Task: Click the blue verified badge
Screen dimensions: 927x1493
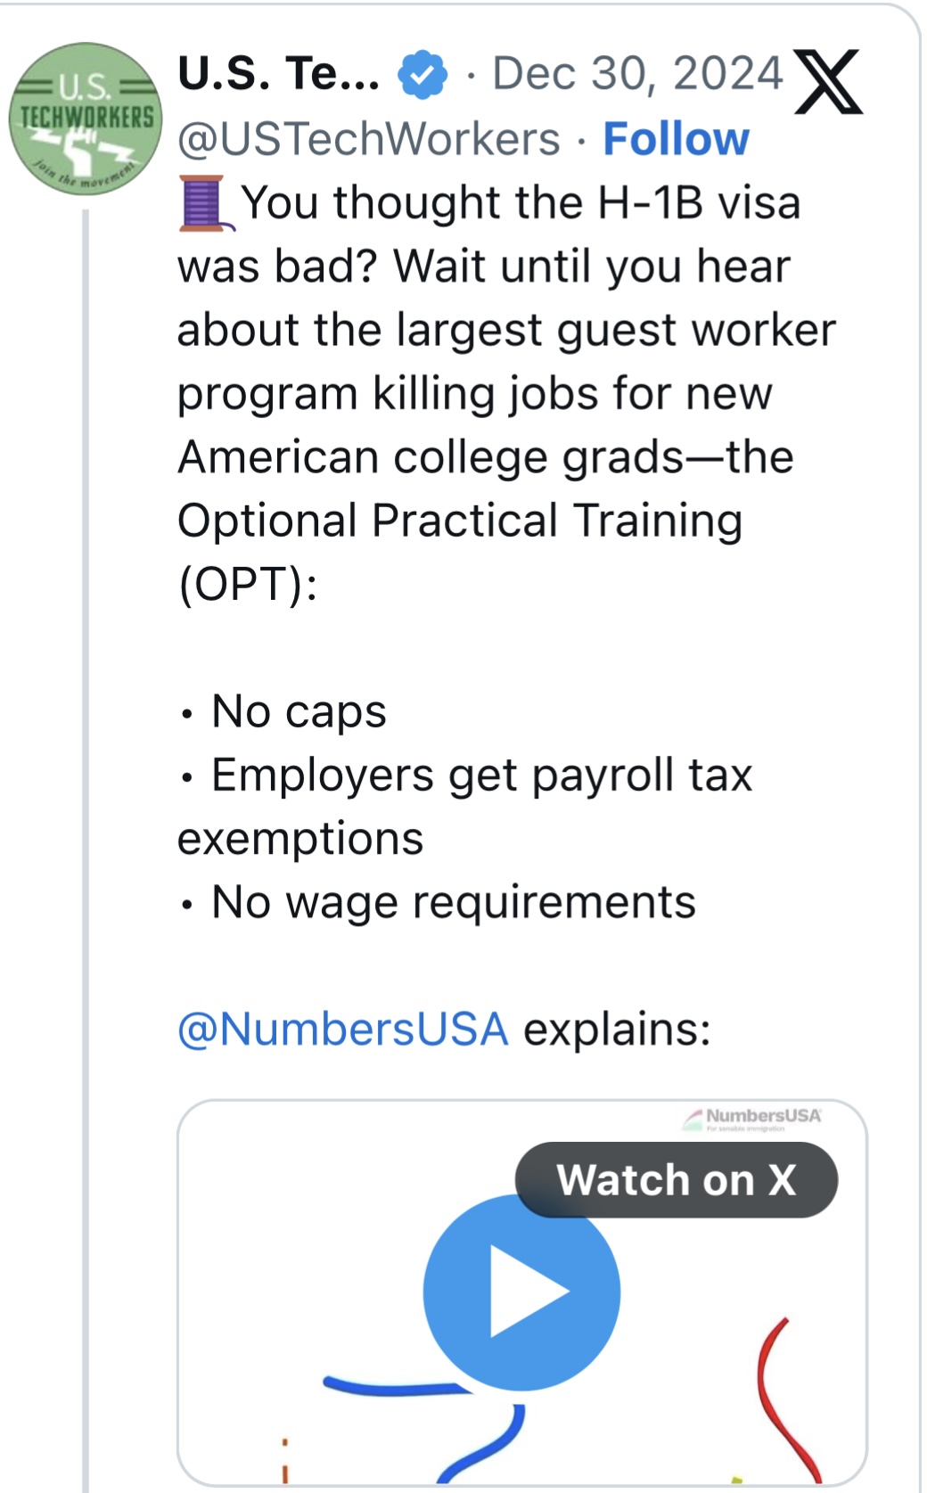Action: (422, 74)
